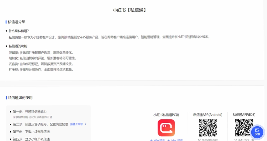Click the 私信通APP(Android) QR code

tap(208, 128)
